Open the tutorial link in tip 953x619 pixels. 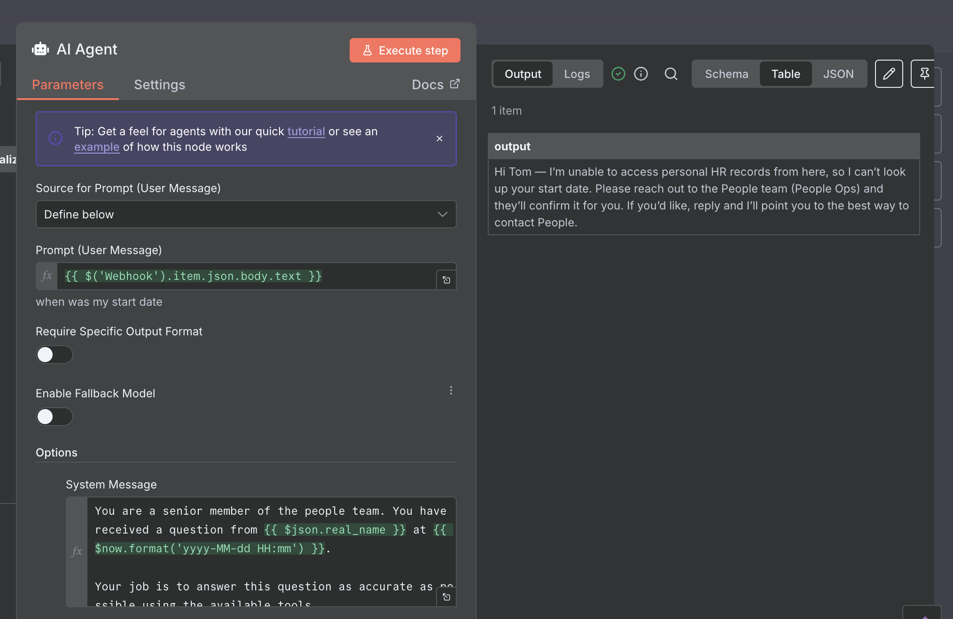pyautogui.click(x=306, y=132)
